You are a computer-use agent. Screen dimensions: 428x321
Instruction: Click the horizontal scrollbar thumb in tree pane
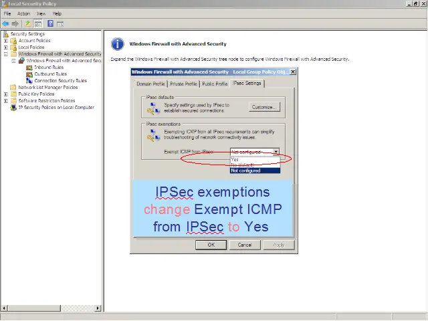point(34,308)
